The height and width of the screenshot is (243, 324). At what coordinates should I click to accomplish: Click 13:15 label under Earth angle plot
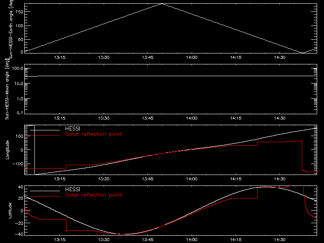[60, 58]
